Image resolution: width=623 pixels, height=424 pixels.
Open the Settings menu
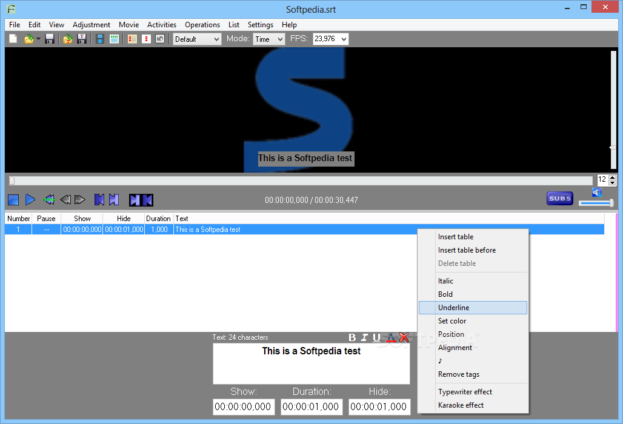pos(260,25)
